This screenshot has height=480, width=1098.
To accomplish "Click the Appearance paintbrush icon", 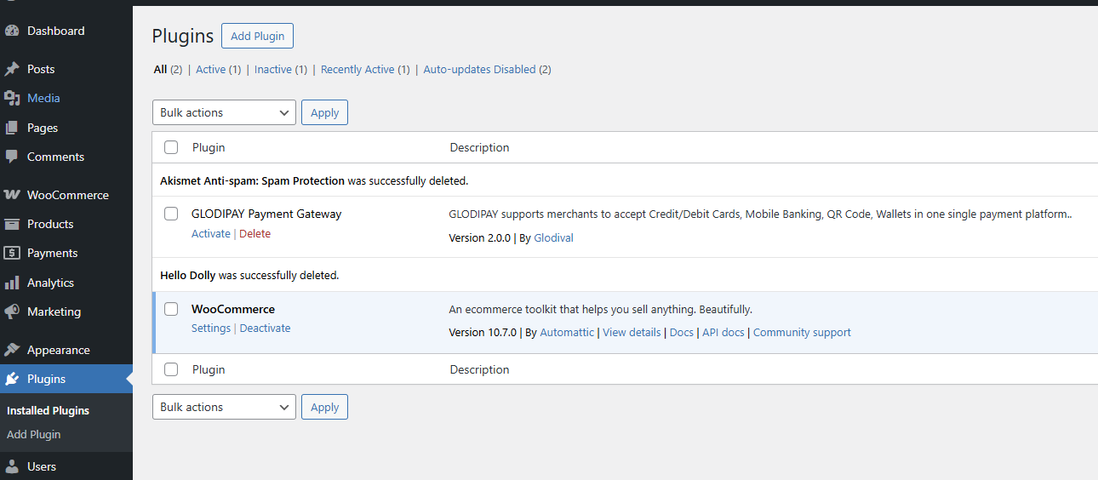I will tap(12, 350).
